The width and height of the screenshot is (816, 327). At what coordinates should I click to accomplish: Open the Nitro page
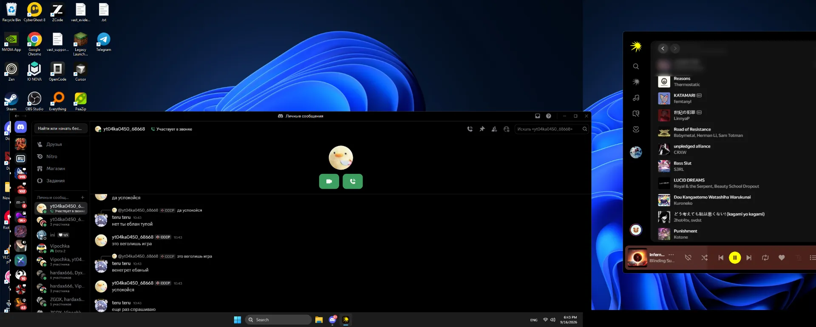pyautogui.click(x=61, y=157)
